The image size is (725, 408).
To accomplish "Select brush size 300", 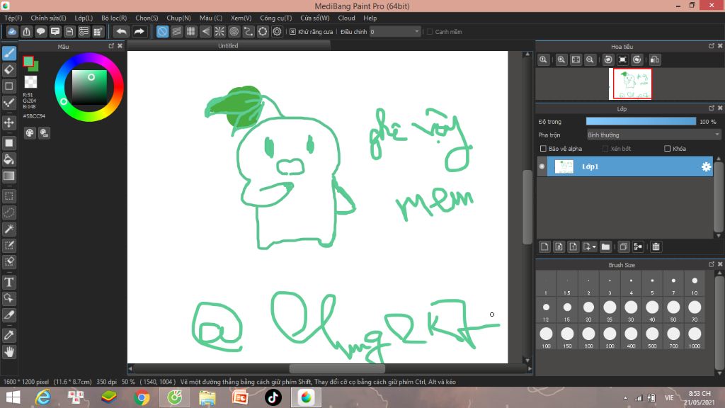I will (610, 336).
